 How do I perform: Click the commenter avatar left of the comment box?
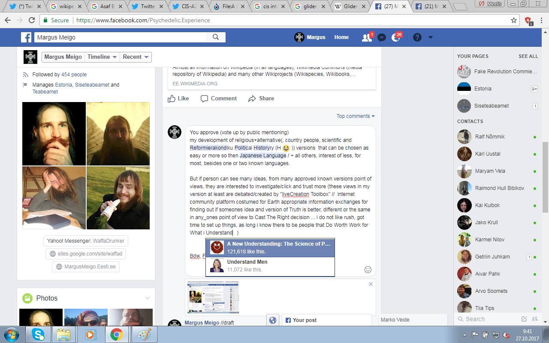tap(175, 132)
